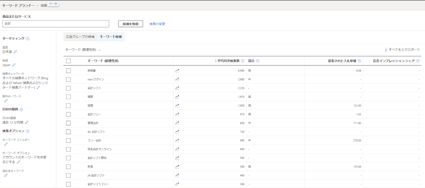Click the 検索の変更 link
This screenshot has height=188, width=425.
(x=157, y=24)
